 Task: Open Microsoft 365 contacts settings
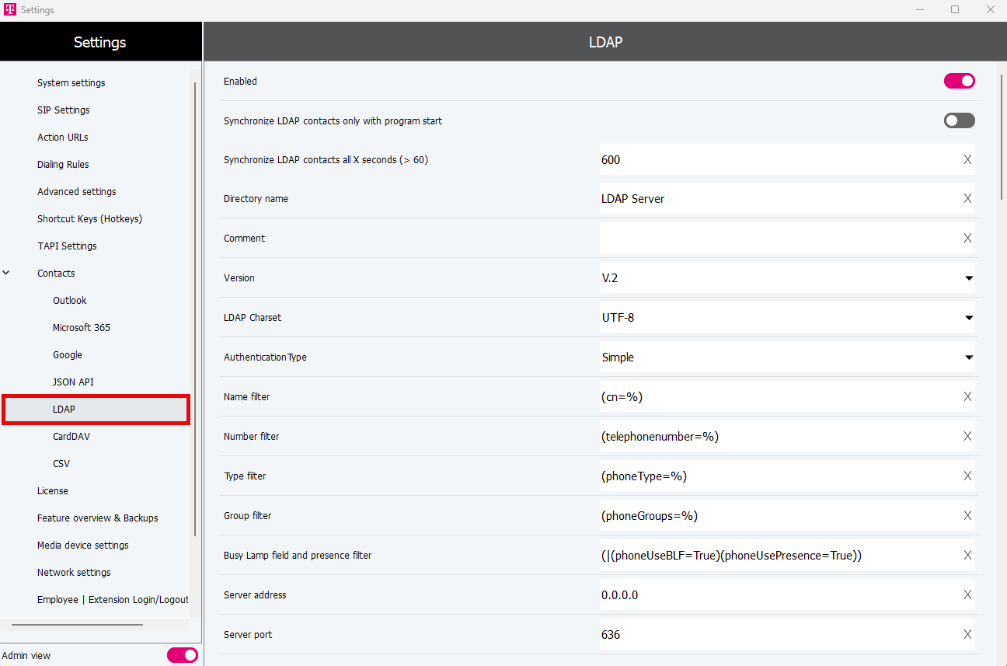pyautogui.click(x=82, y=328)
